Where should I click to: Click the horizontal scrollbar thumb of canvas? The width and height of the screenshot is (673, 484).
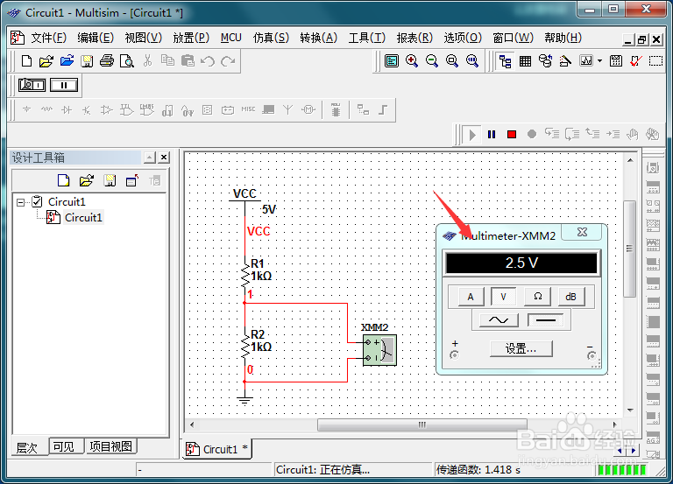click(422, 424)
